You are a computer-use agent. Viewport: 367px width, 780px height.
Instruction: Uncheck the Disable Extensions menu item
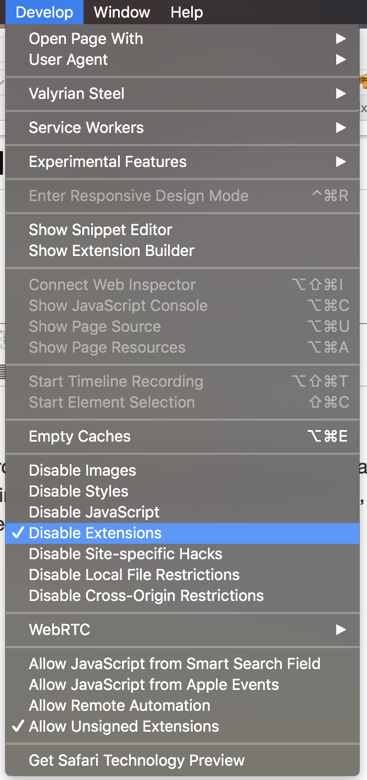pos(95,533)
